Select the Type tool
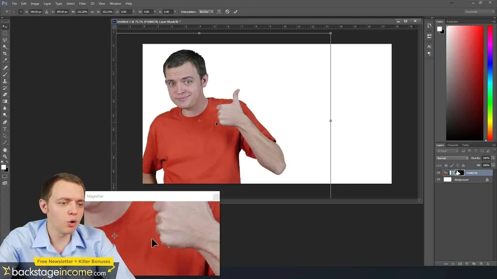Screen dimensions: 497x279 (x=5, y=129)
